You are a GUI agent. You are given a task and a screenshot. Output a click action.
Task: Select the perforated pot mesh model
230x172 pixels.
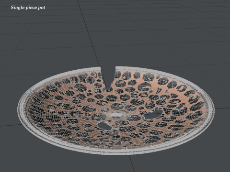tap(116, 110)
